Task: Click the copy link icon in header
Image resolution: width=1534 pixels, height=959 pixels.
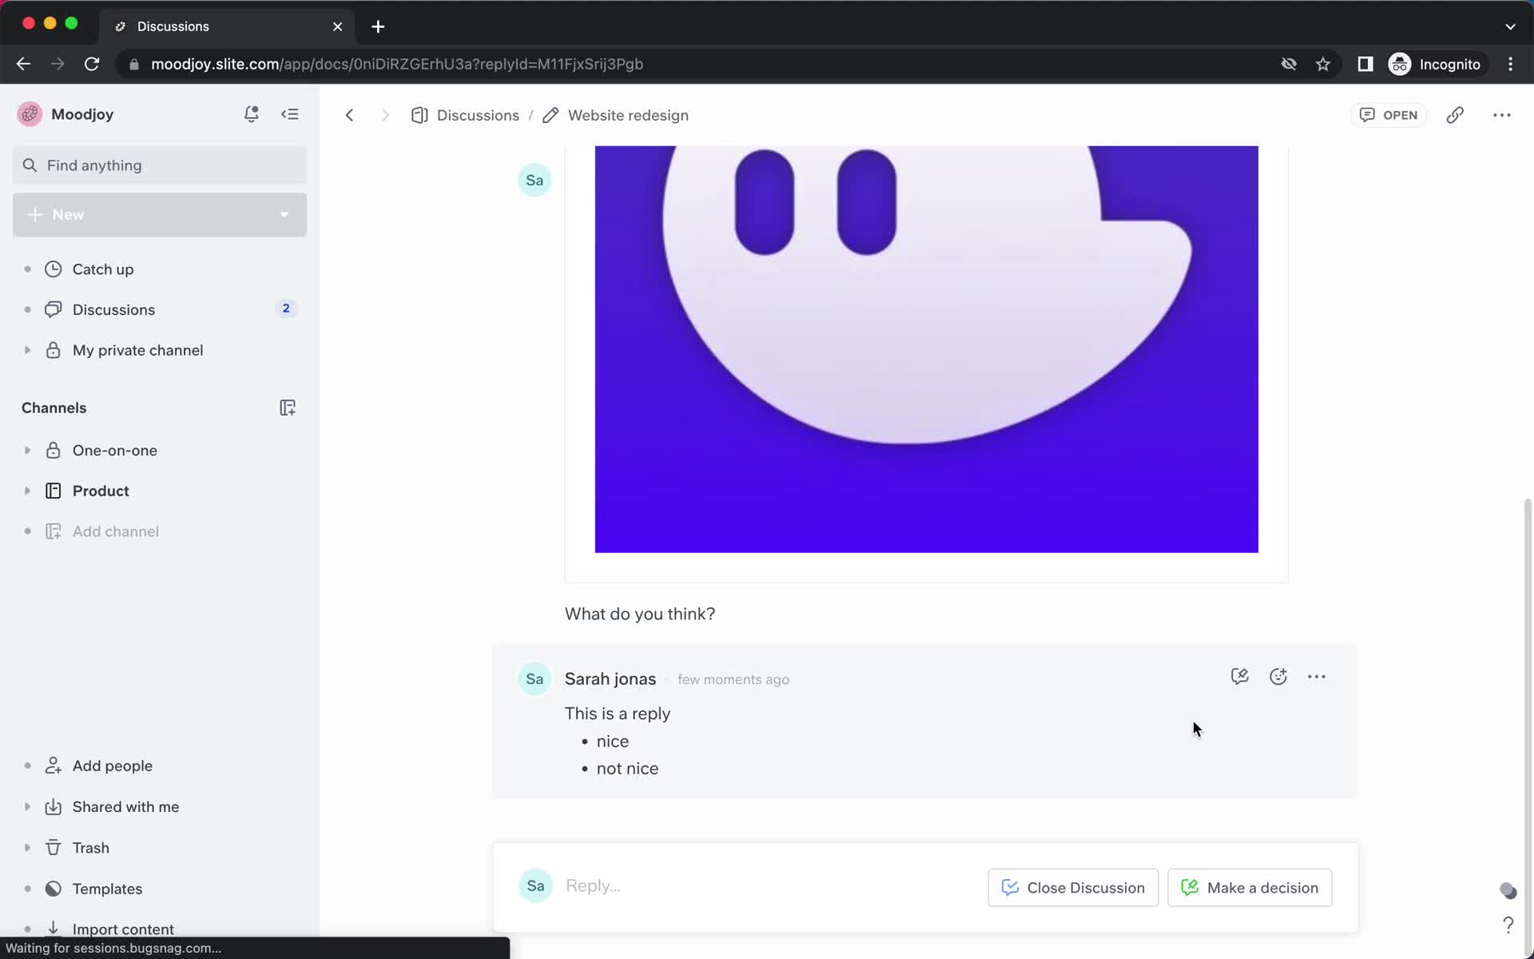Action: [x=1456, y=115]
